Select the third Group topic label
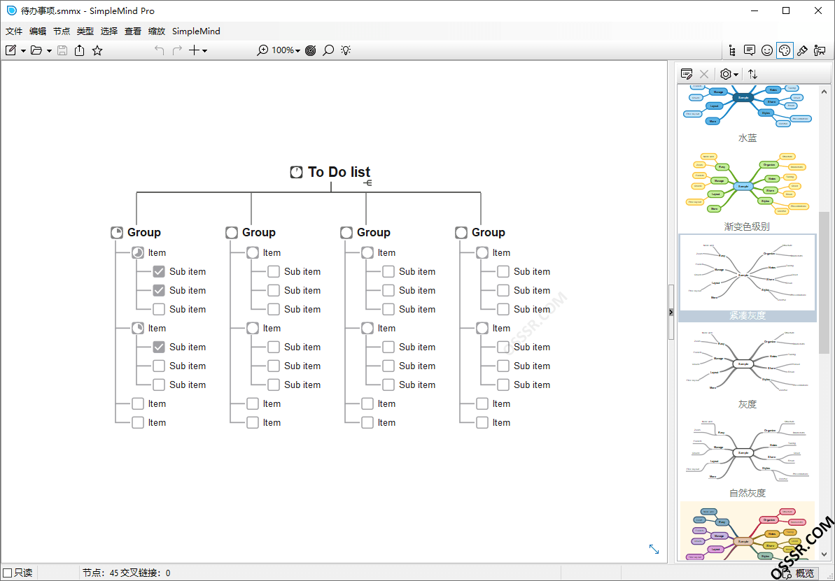Screen dimensions: 835x581 [373, 233]
